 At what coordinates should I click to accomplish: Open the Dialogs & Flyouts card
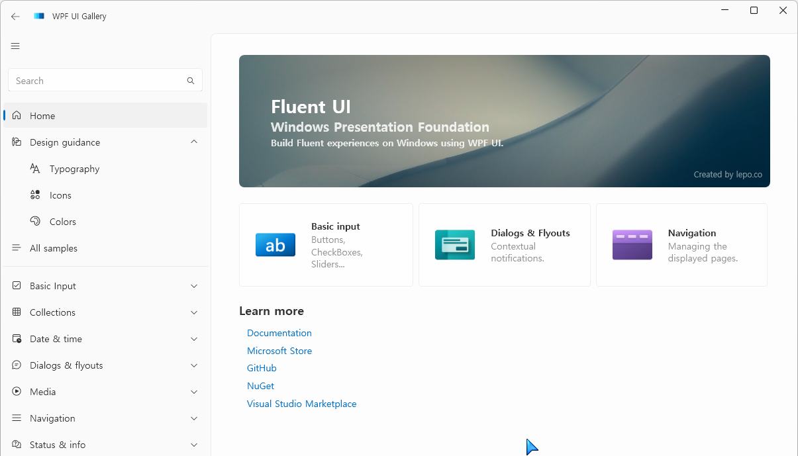(x=505, y=245)
